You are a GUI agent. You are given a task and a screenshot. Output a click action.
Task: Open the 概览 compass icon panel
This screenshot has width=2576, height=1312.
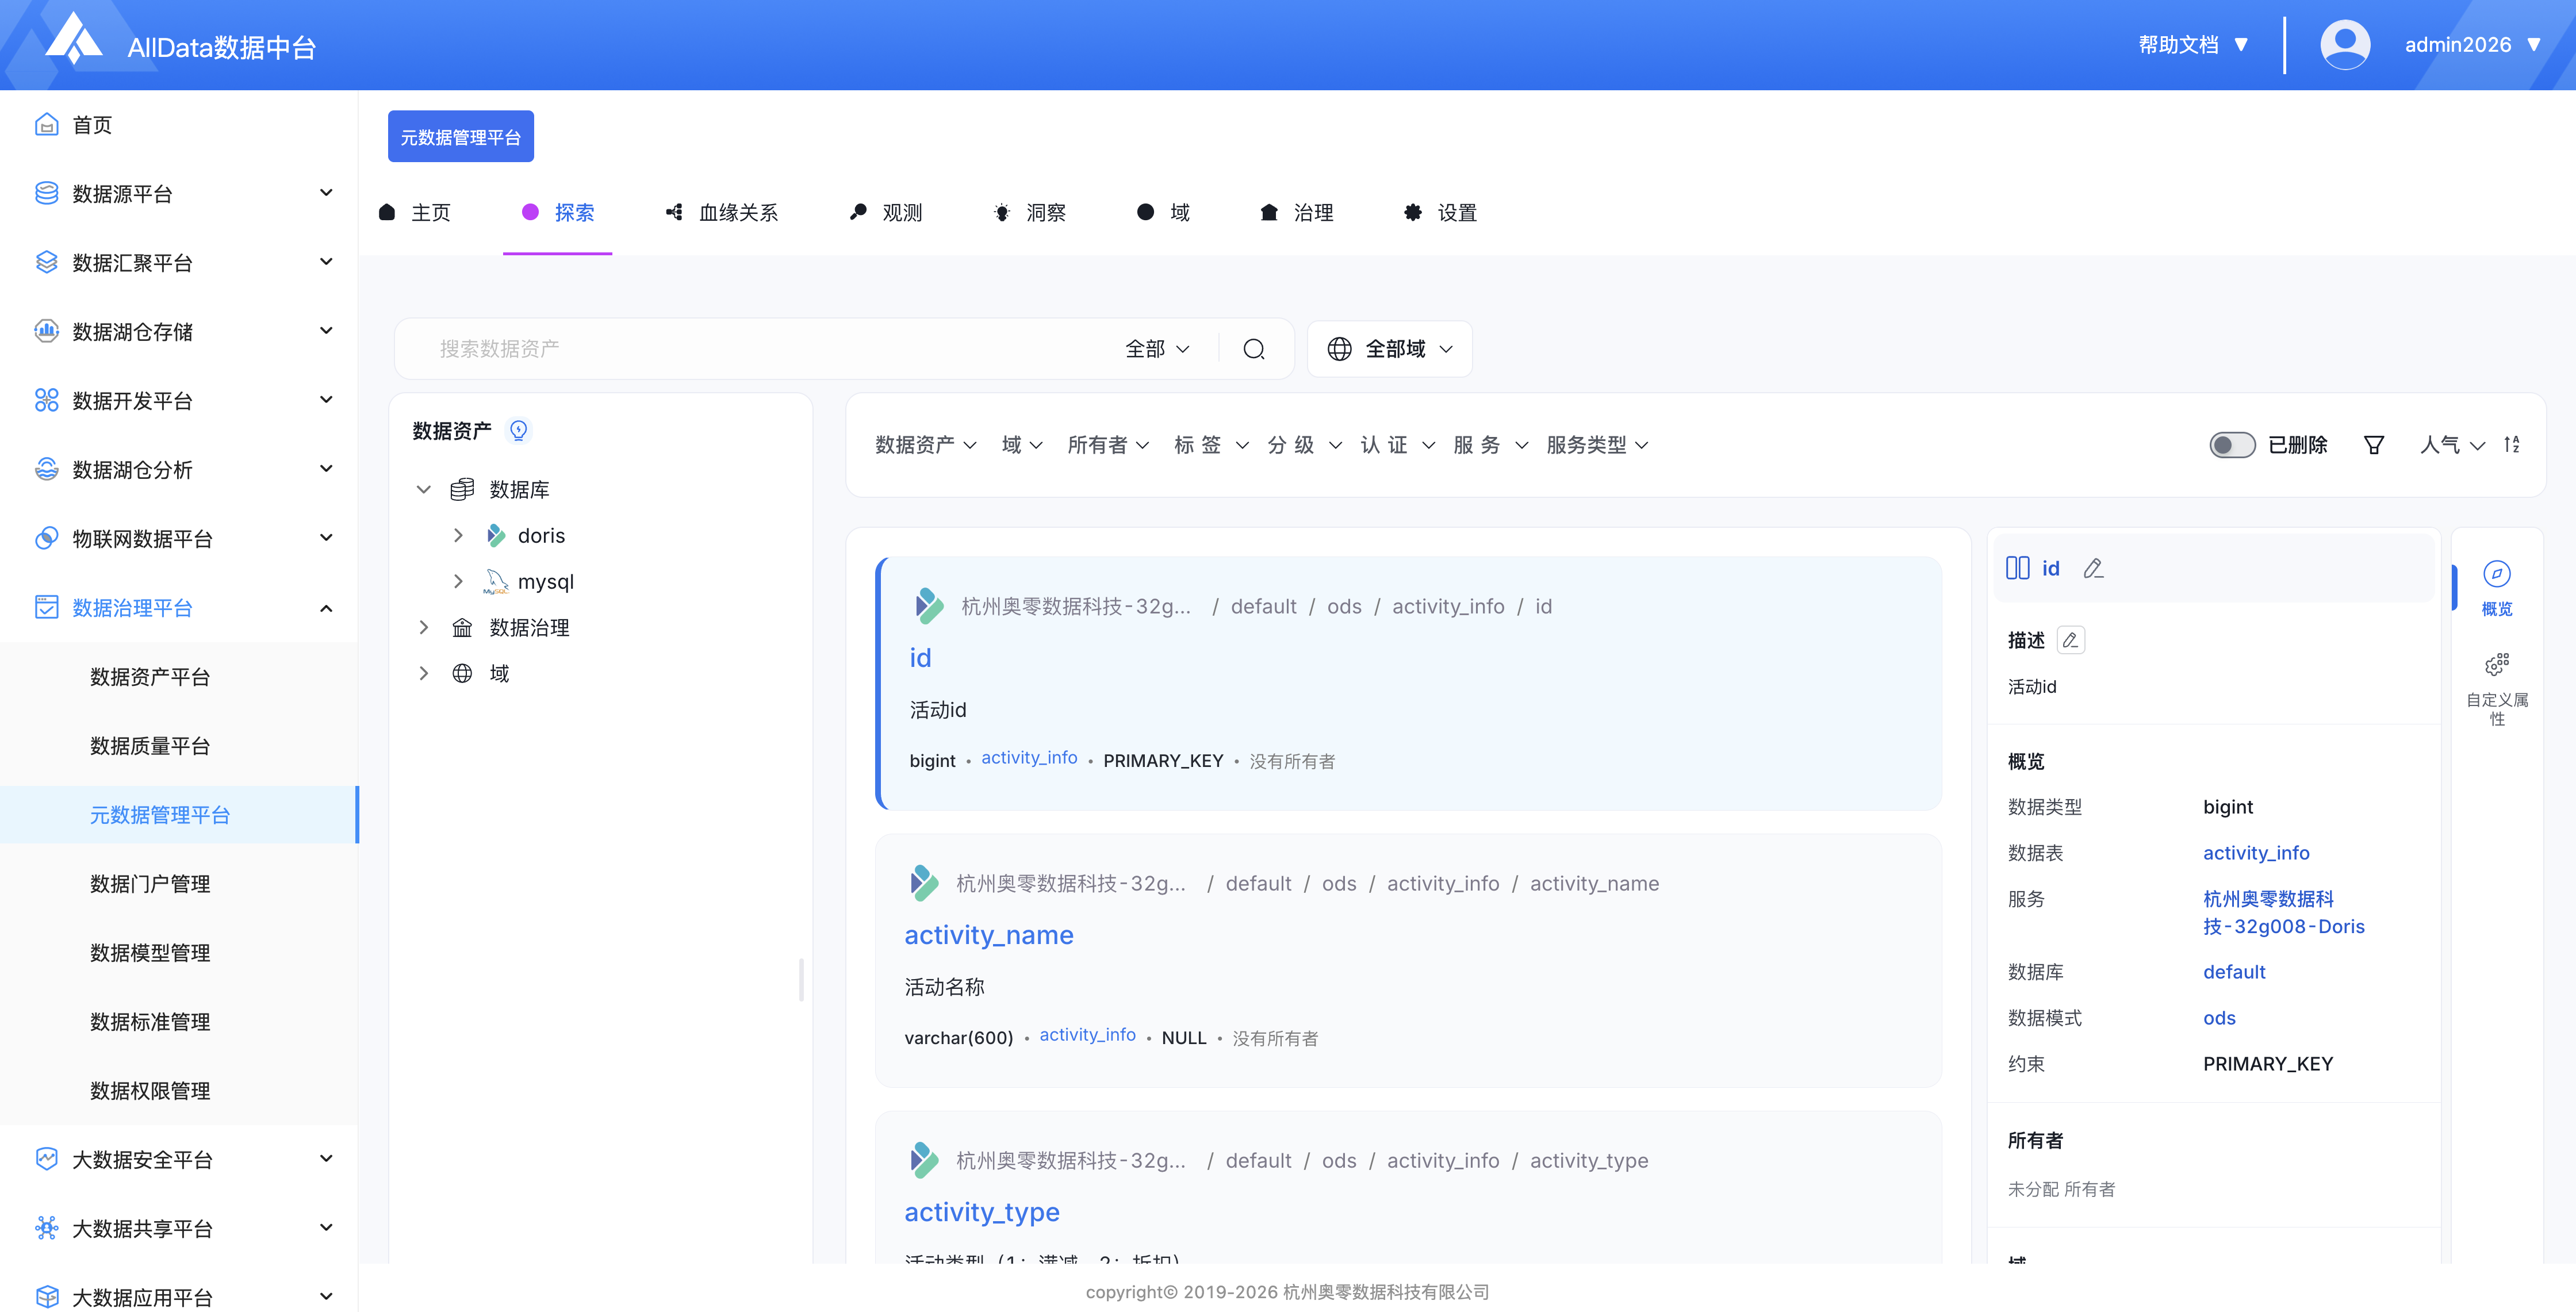pos(2496,588)
